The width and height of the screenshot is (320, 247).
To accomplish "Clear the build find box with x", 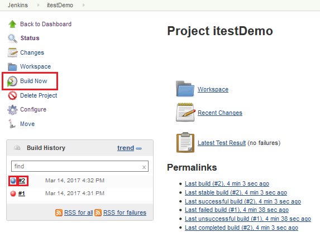I will 144,167.
